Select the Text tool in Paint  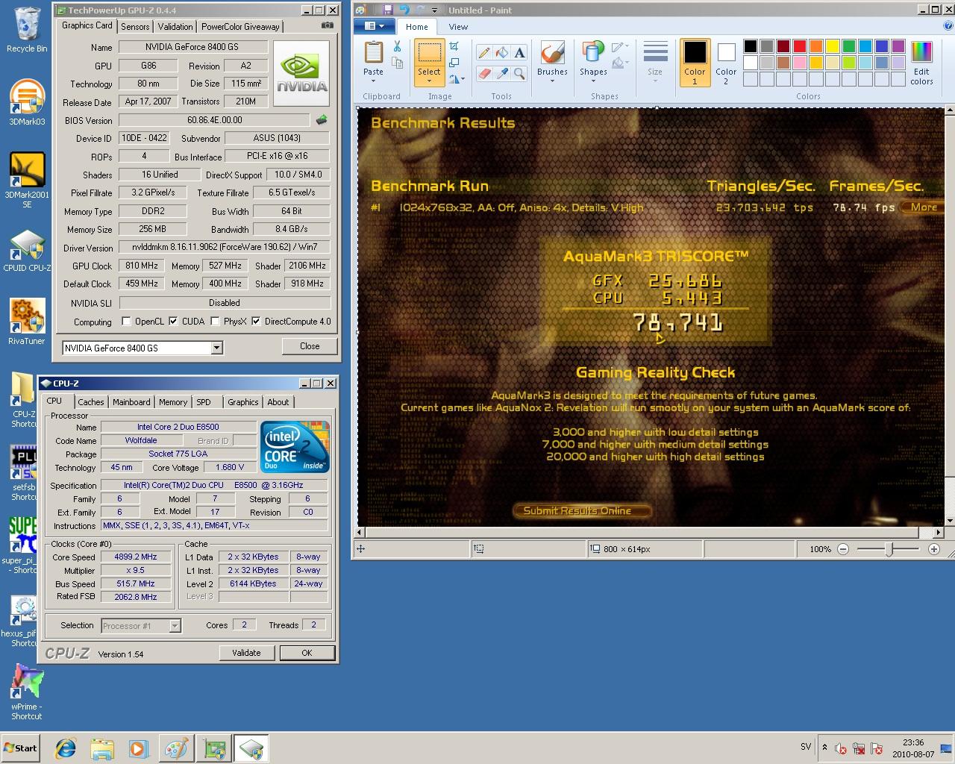pyautogui.click(x=519, y=53)
